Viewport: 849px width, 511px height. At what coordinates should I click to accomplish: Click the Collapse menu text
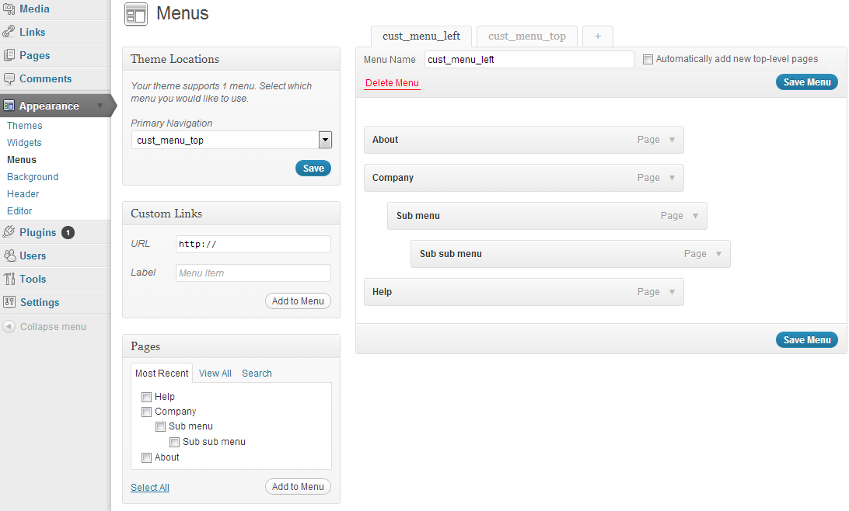pyautogui.click(x=53, y=327)
